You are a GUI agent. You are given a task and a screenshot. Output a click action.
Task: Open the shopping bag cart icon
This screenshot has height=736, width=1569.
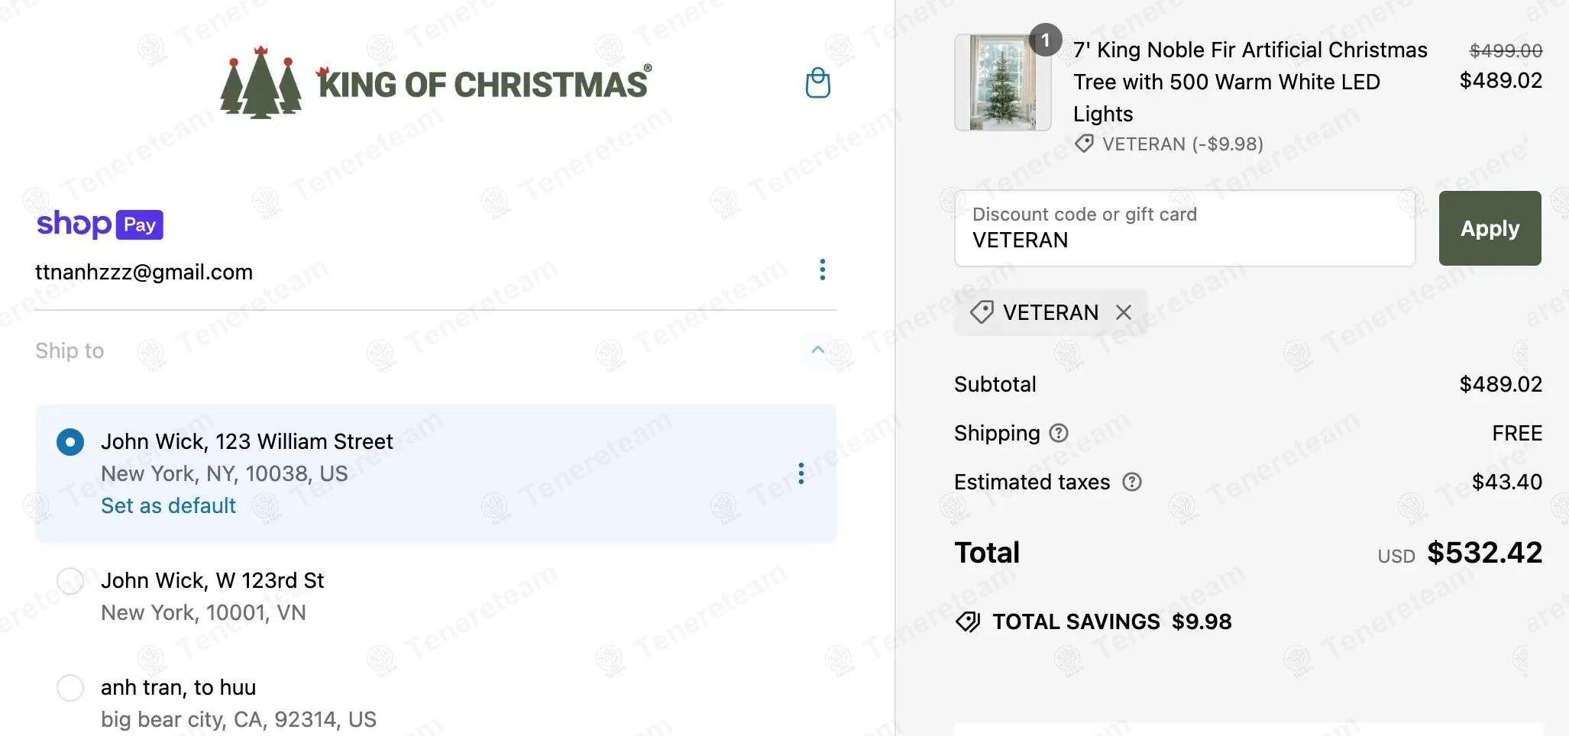click(x=817, y=83)
